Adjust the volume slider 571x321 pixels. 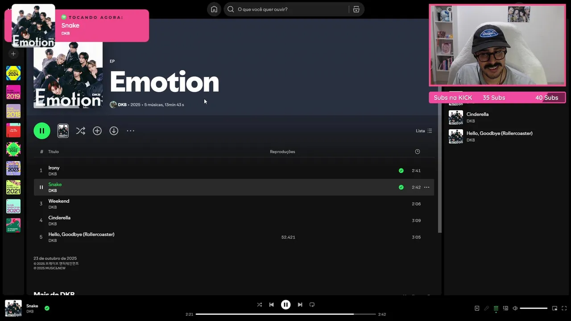click(x=534, y=308)
